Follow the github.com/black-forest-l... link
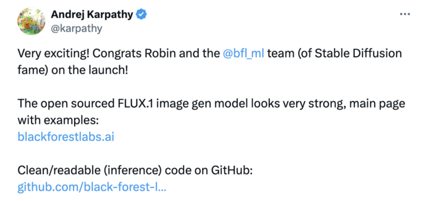The width and height of the screenshot is (431, 201). tap(92, 187)
